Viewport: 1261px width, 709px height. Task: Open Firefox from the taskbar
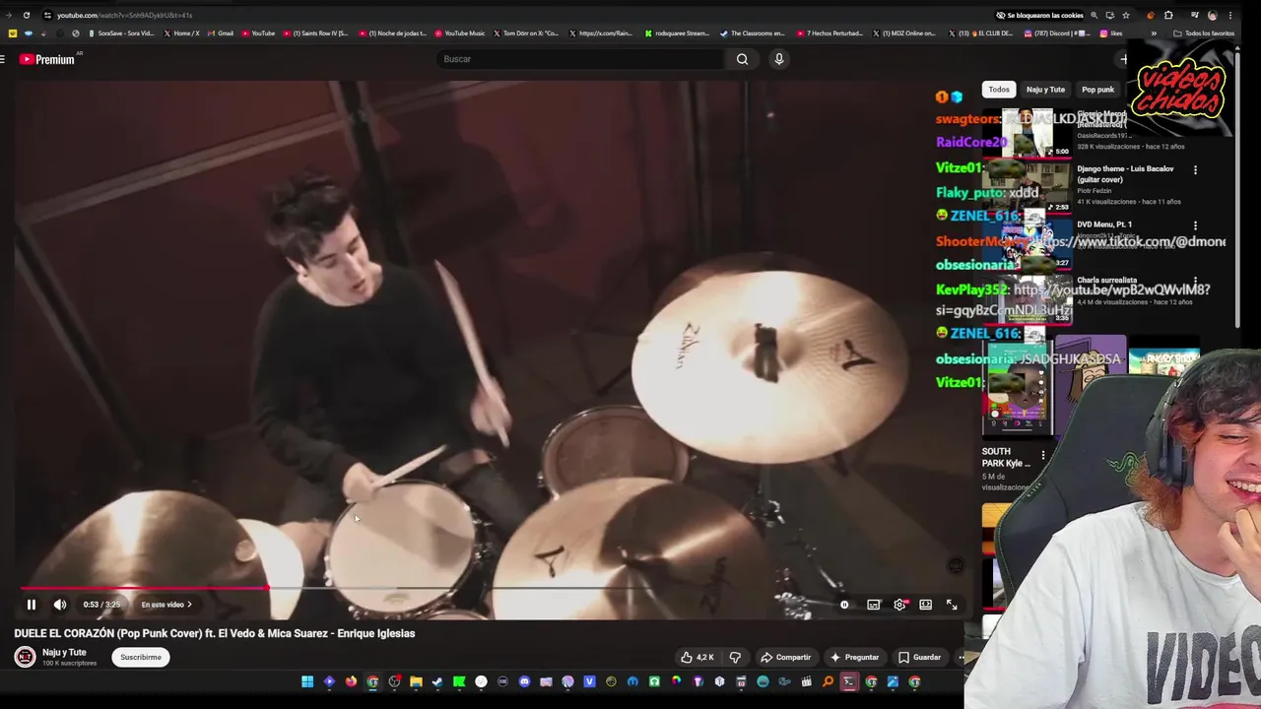(351, 681)
